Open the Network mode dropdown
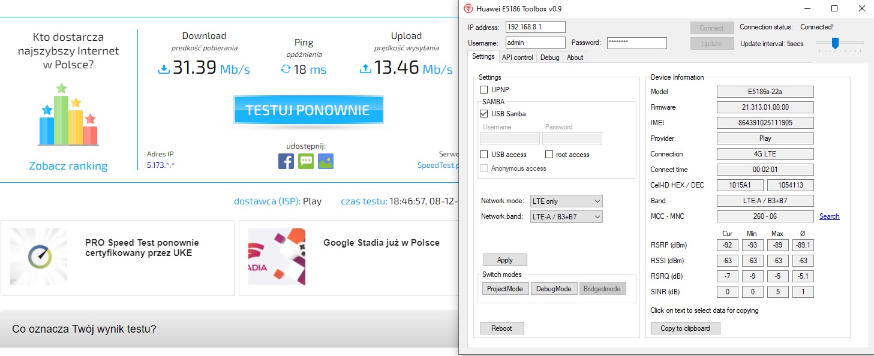The width and height of the screenshot is (874, 356). click(x=566, y=201)
